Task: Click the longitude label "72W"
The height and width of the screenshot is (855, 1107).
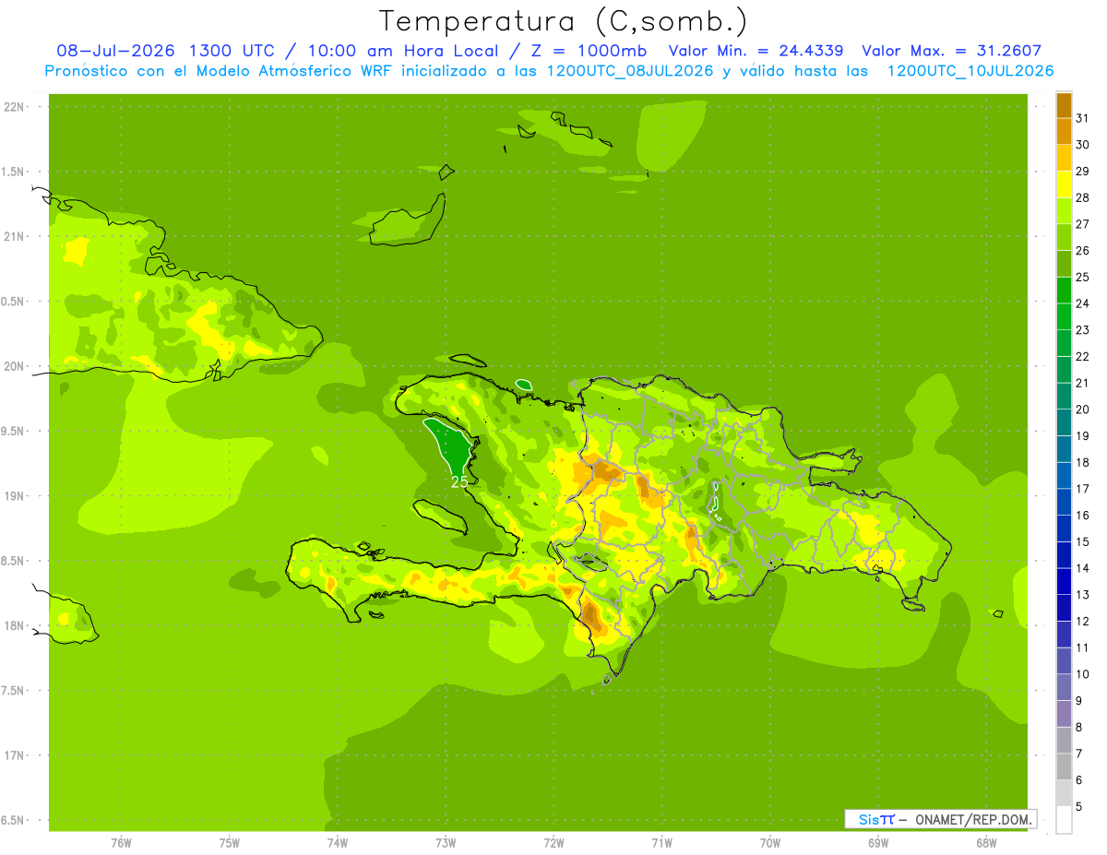Action: pyautogui.click(x=553, y=843)
